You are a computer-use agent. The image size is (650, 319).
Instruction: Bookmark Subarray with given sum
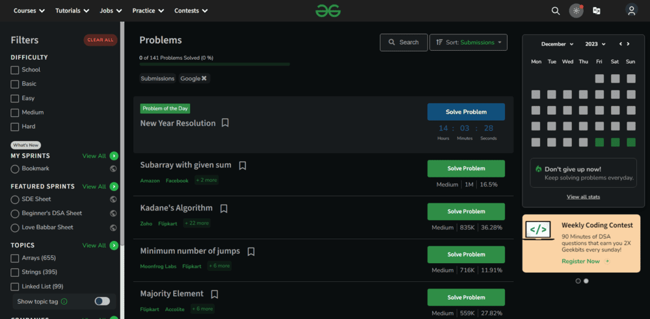click(x=243, y=166)
